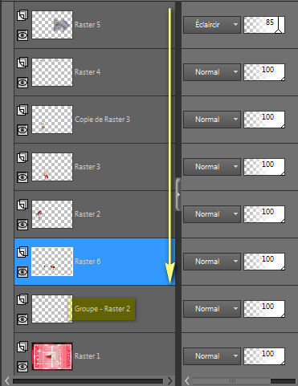298x386 pixels.
Task: Click the Raster 2 opacity slider
Action: coord(264,214)
